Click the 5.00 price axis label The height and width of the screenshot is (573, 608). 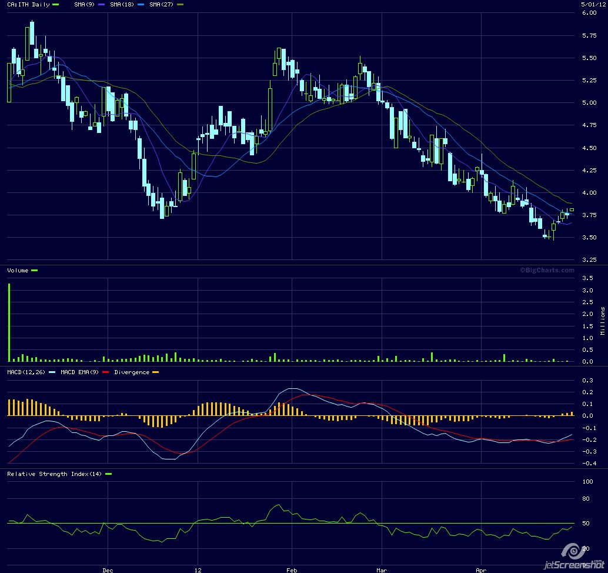[589, 103]
